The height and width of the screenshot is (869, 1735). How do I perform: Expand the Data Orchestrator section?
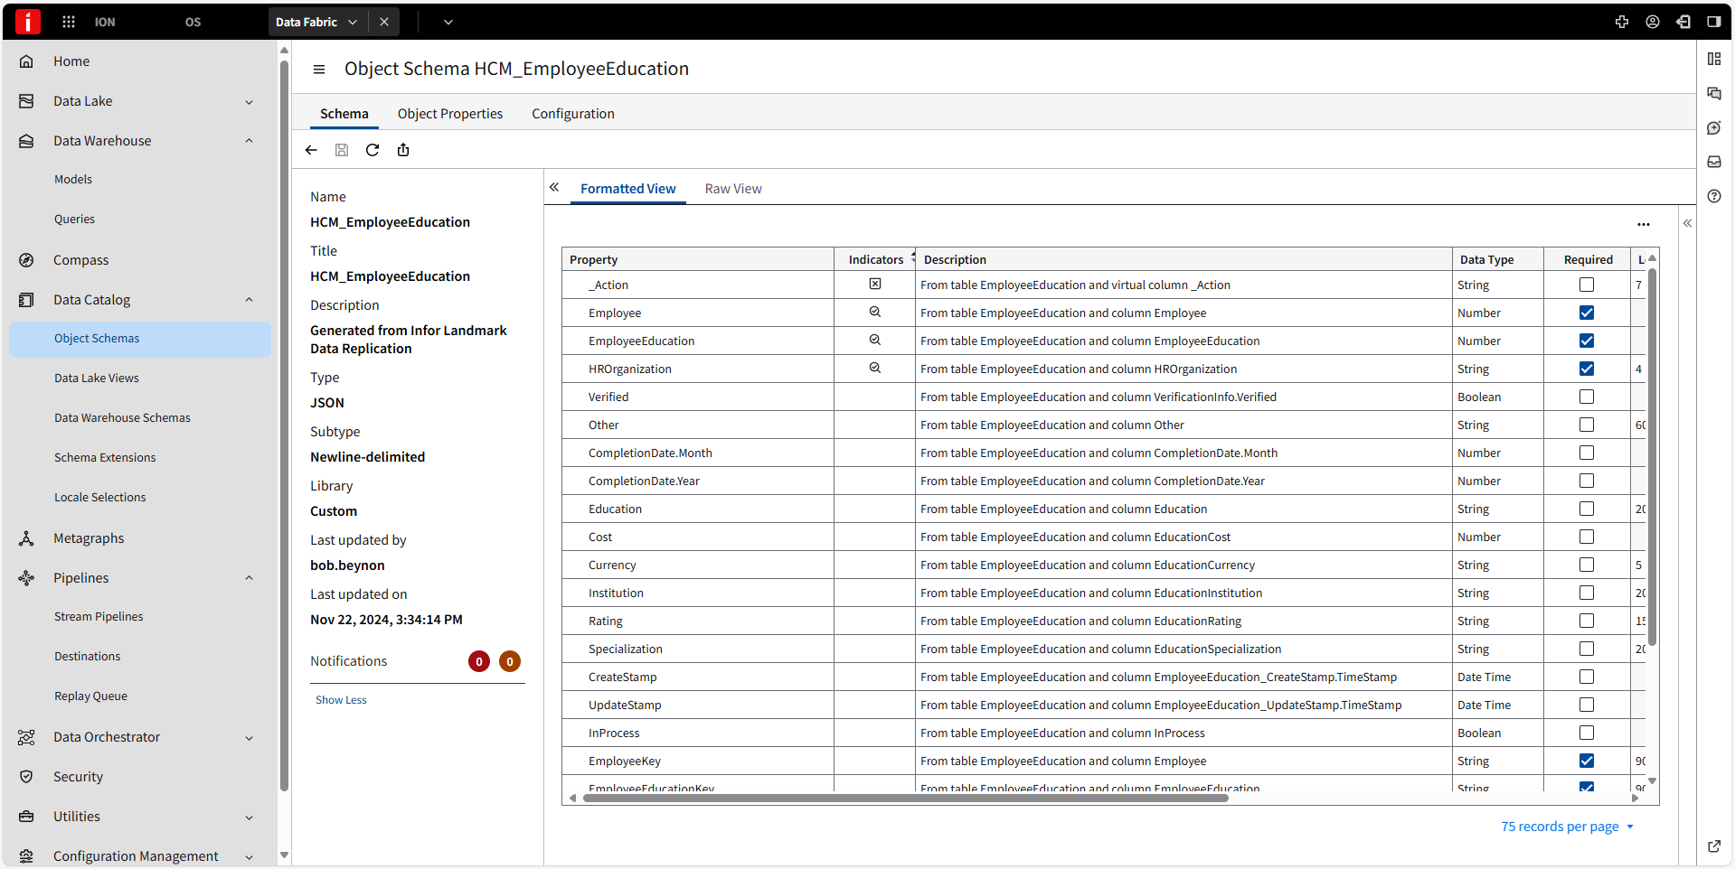click(x=249, y=738)
